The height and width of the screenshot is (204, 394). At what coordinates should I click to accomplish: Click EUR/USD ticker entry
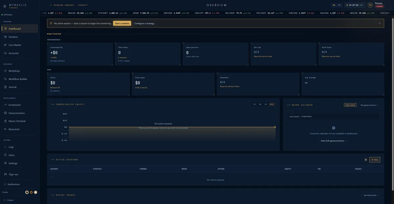point(301,13)
